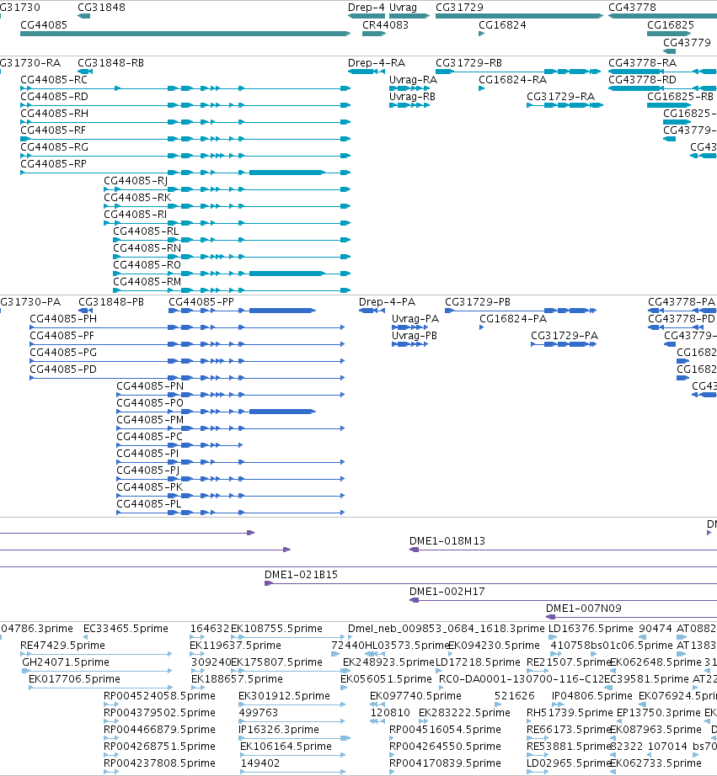Image resolution: width=717 pixels, height=776 pixels.
Task: Select transcript CG16824-RA
Action: pos(513,80)
